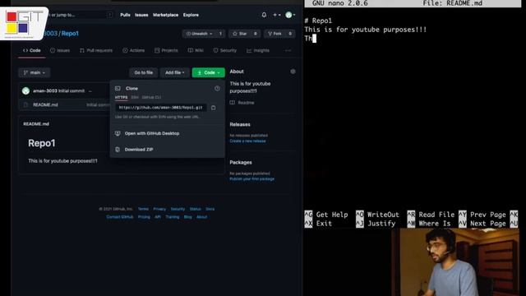The image size is (526, 296).
Task: Open the Repo1 repository name link
Action: click(70, 34)
